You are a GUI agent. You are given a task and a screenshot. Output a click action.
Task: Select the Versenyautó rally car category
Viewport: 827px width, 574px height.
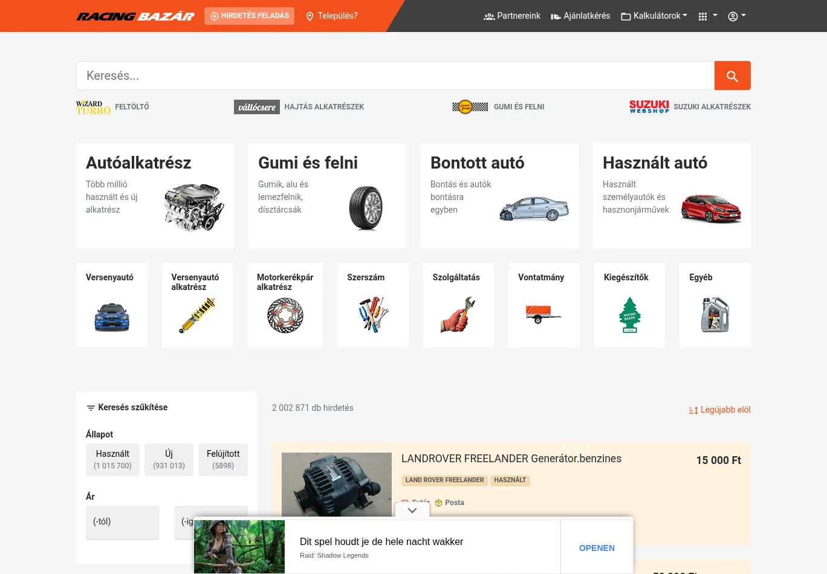click(x=112, y=305)
